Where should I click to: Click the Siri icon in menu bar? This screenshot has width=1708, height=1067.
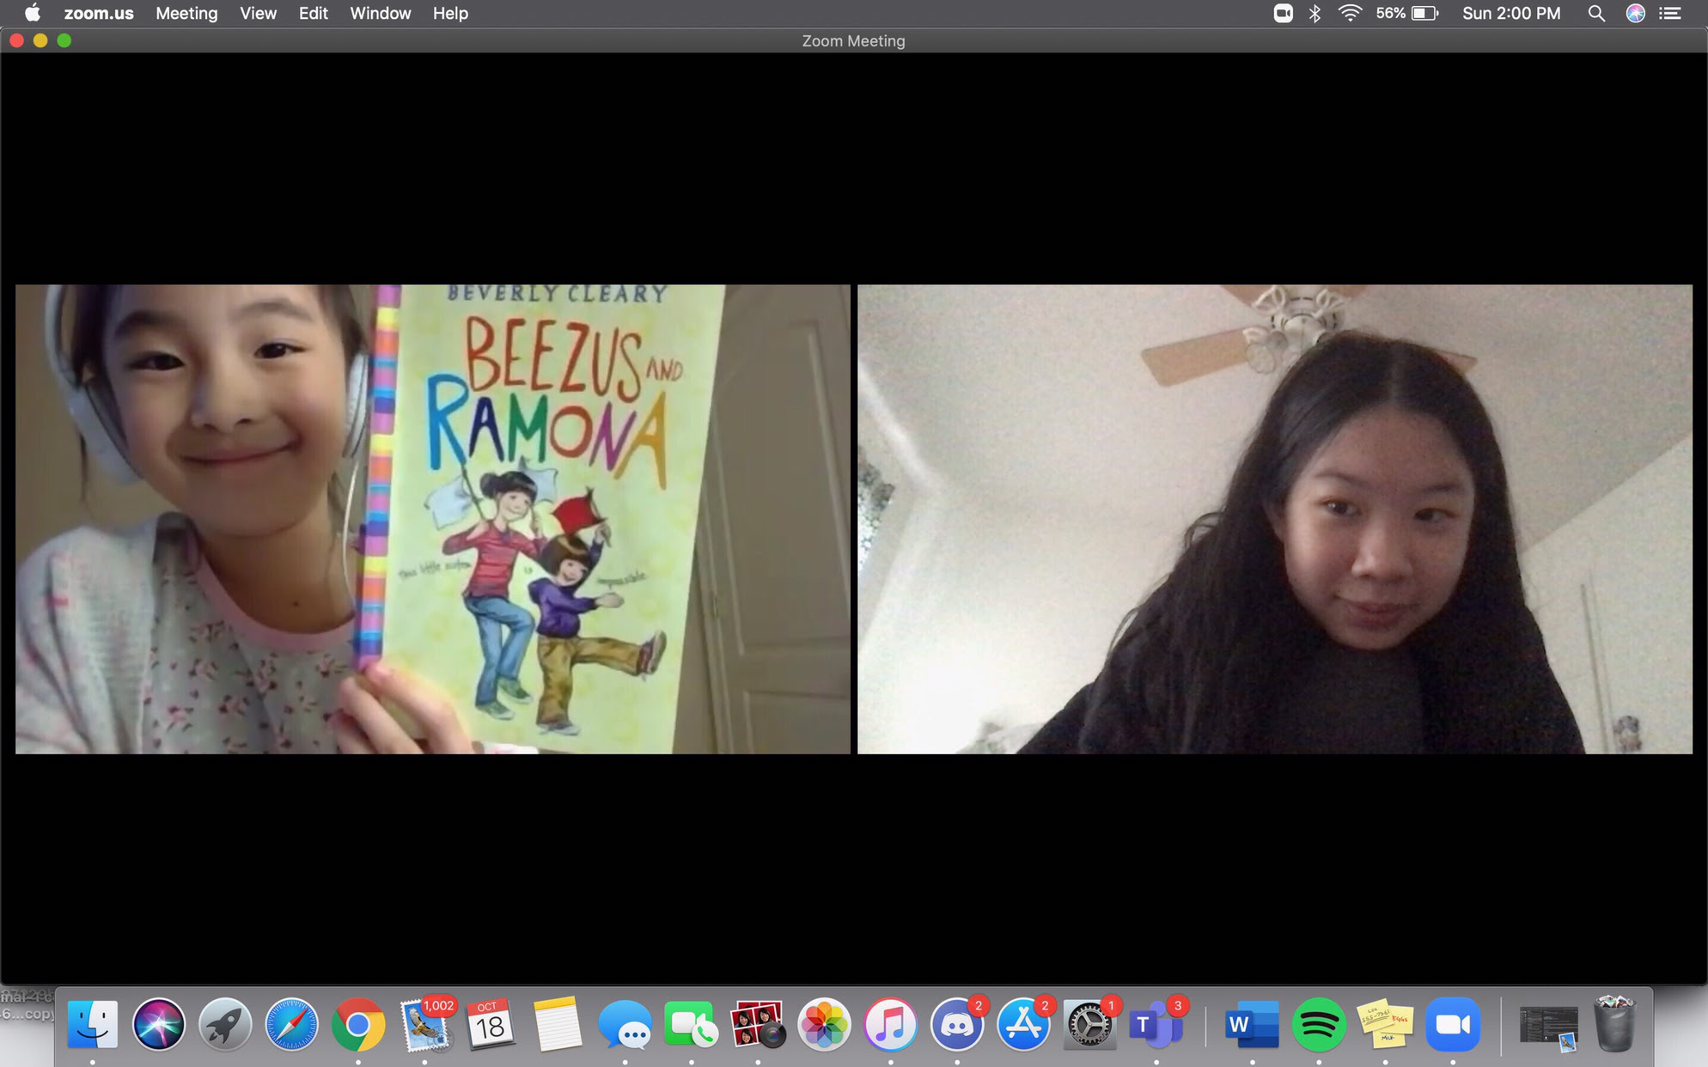click(1636, 13)
